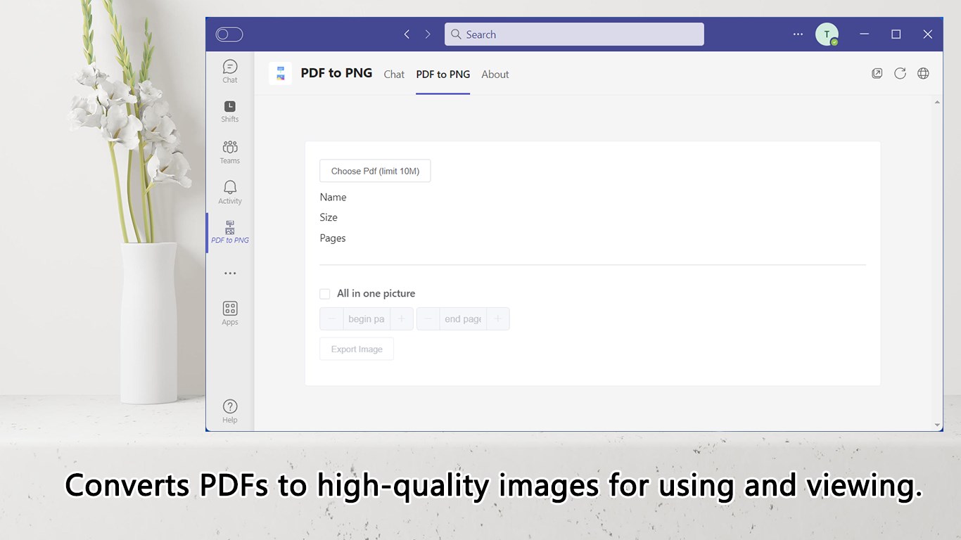Click the scrollbar down arrow
This screenshot has height=540, width=961.
pos(937,425)
